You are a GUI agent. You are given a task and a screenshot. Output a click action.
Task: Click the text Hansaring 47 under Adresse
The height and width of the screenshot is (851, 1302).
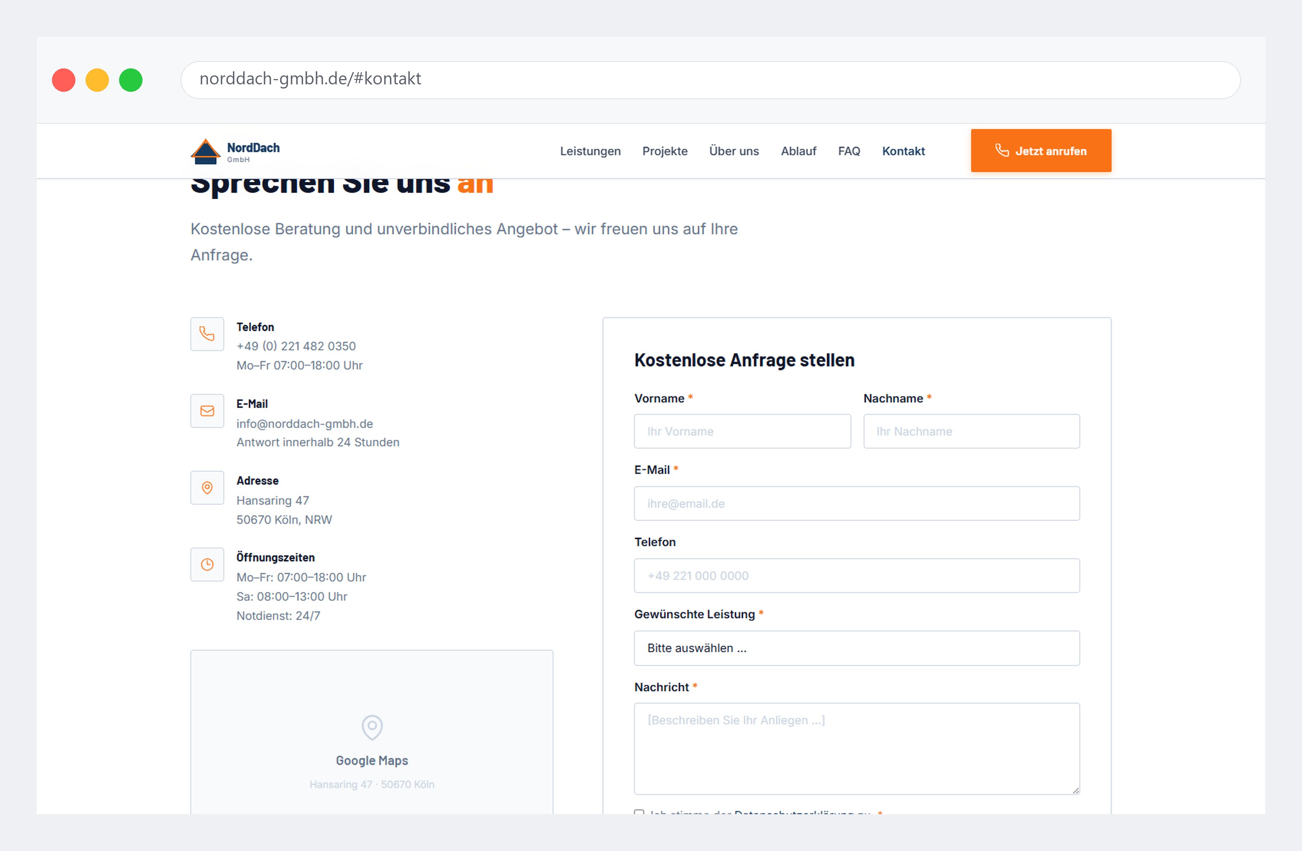click(x=272, y=501)
